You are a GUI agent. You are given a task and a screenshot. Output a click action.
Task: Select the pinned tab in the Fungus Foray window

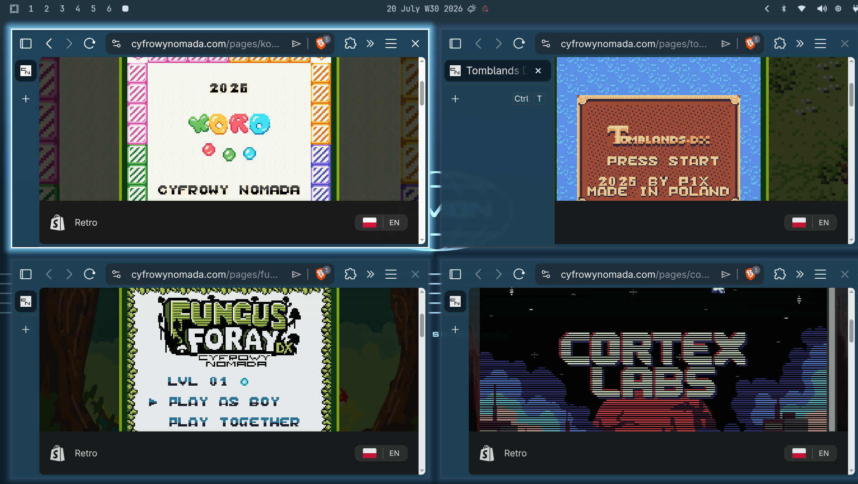(x=26, y=301)
